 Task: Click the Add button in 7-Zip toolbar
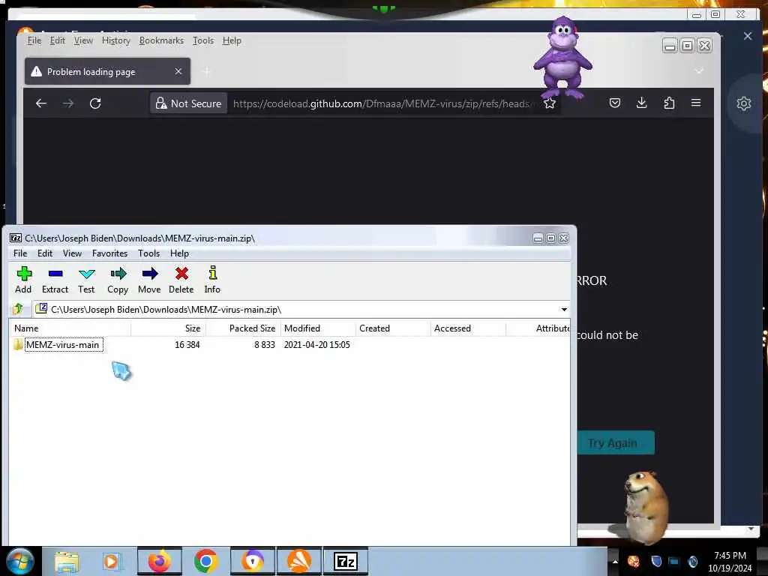coord(23,280)
